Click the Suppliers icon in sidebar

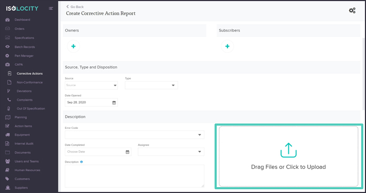coord(7,188)
